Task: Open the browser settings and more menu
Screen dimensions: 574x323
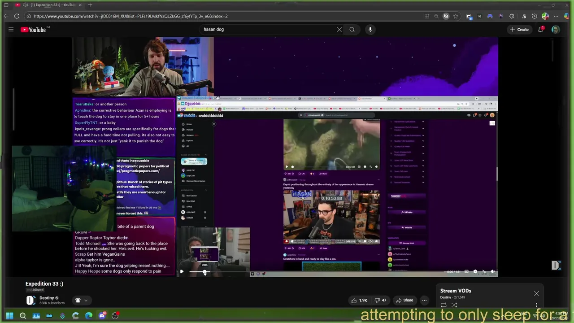Action: tap(556, 16)
